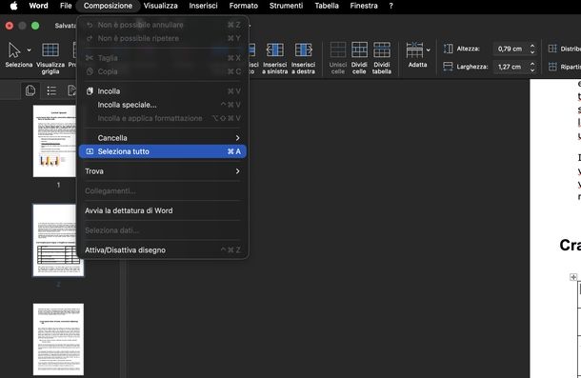Click the Larghezza value field 1,27 cm
Screen dimensions: 581x378
511,67
